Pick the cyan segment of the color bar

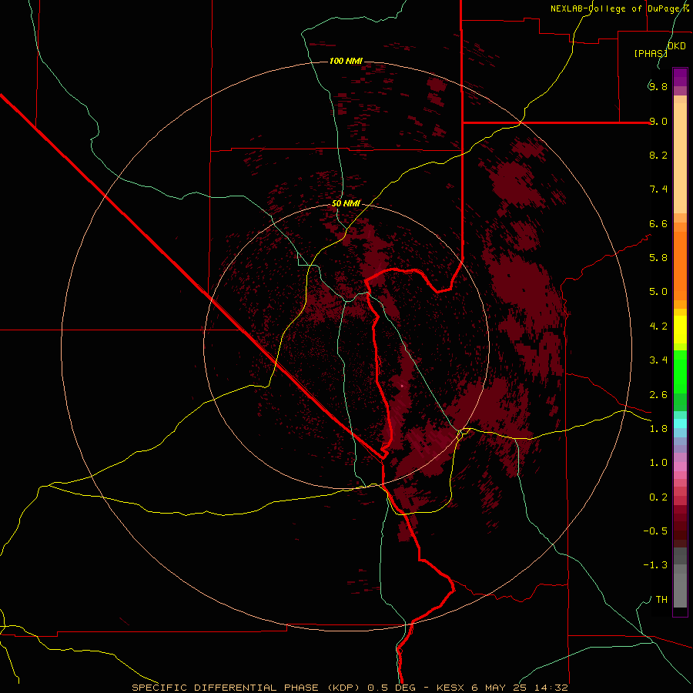680,423
